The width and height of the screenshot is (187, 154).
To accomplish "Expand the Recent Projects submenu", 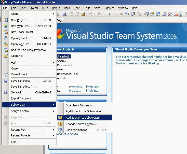I will 54,135.
